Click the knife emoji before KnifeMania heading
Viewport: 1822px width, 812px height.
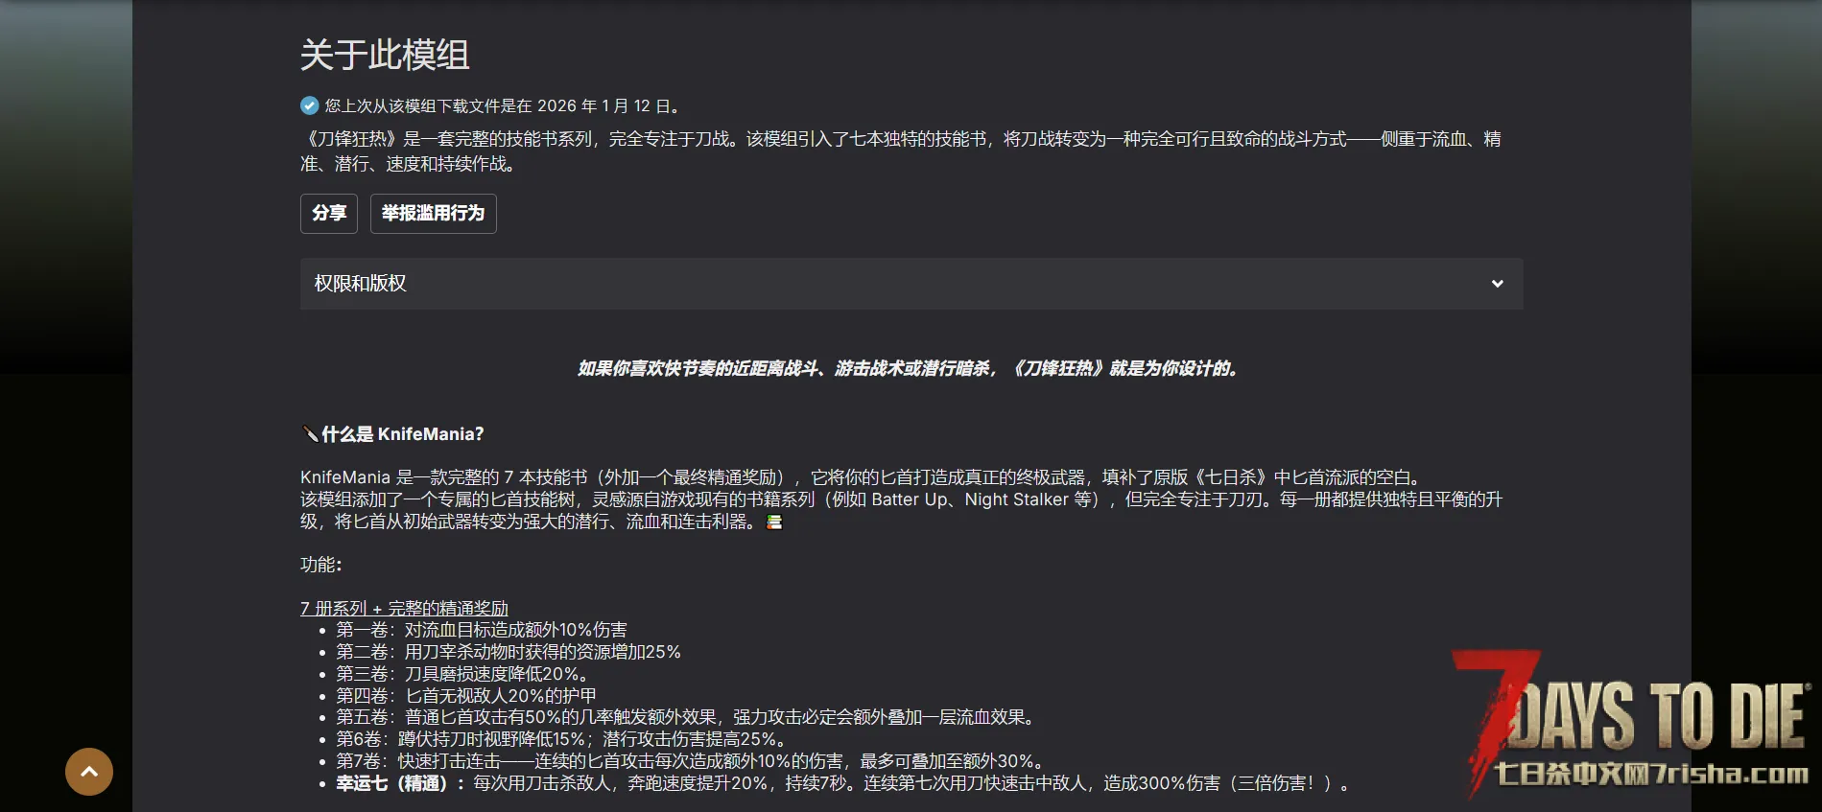pyautogui.click(x=310, y=434)
